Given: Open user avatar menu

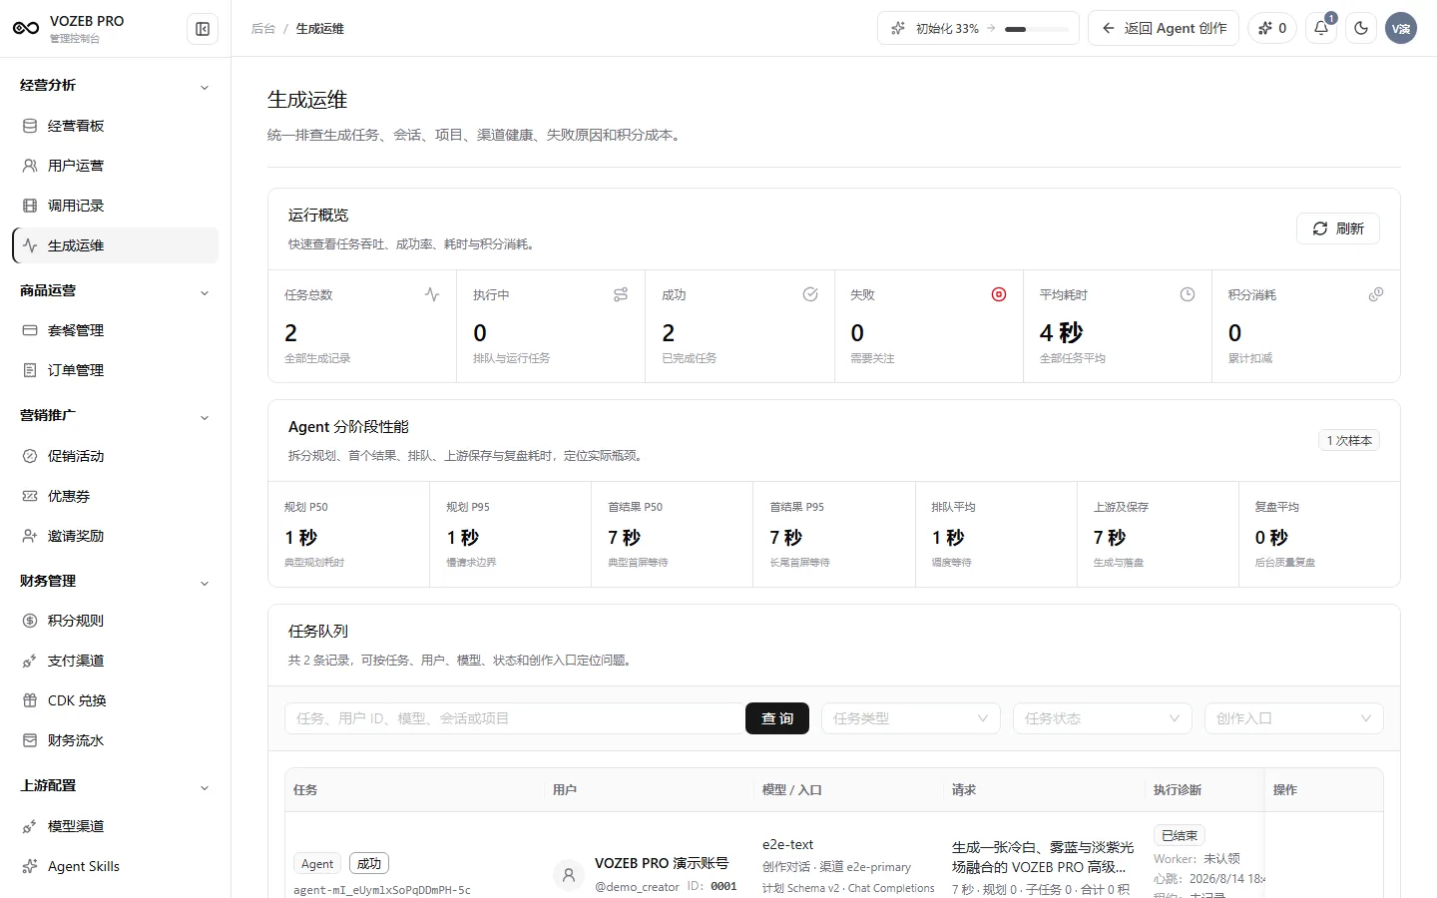Looking at the screenshot, I should coord(1401,28).
